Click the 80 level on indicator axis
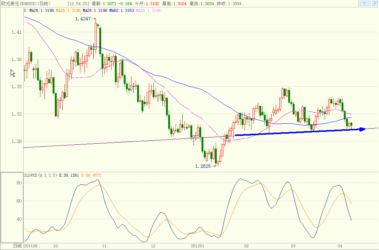The image size is (379, 250). (x=19, y=183)
